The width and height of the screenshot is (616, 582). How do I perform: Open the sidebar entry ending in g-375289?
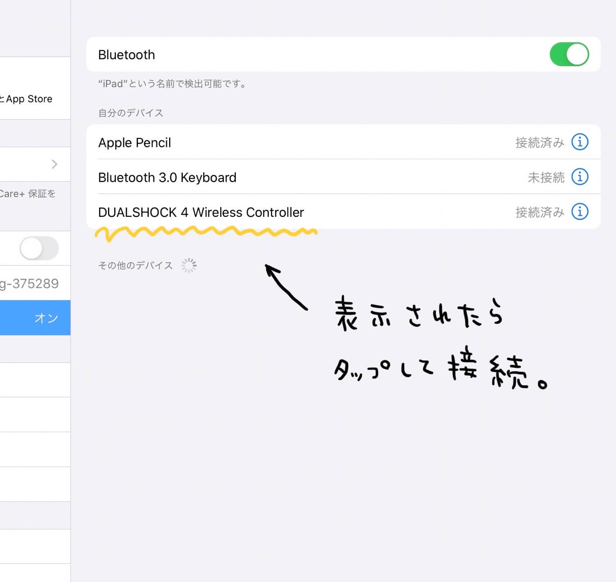pyautogui.click(x=35, y=283)
